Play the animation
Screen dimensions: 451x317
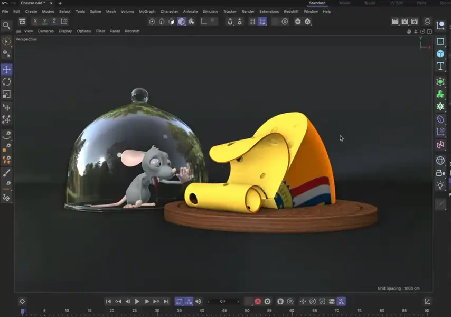(x=137, y=301)
